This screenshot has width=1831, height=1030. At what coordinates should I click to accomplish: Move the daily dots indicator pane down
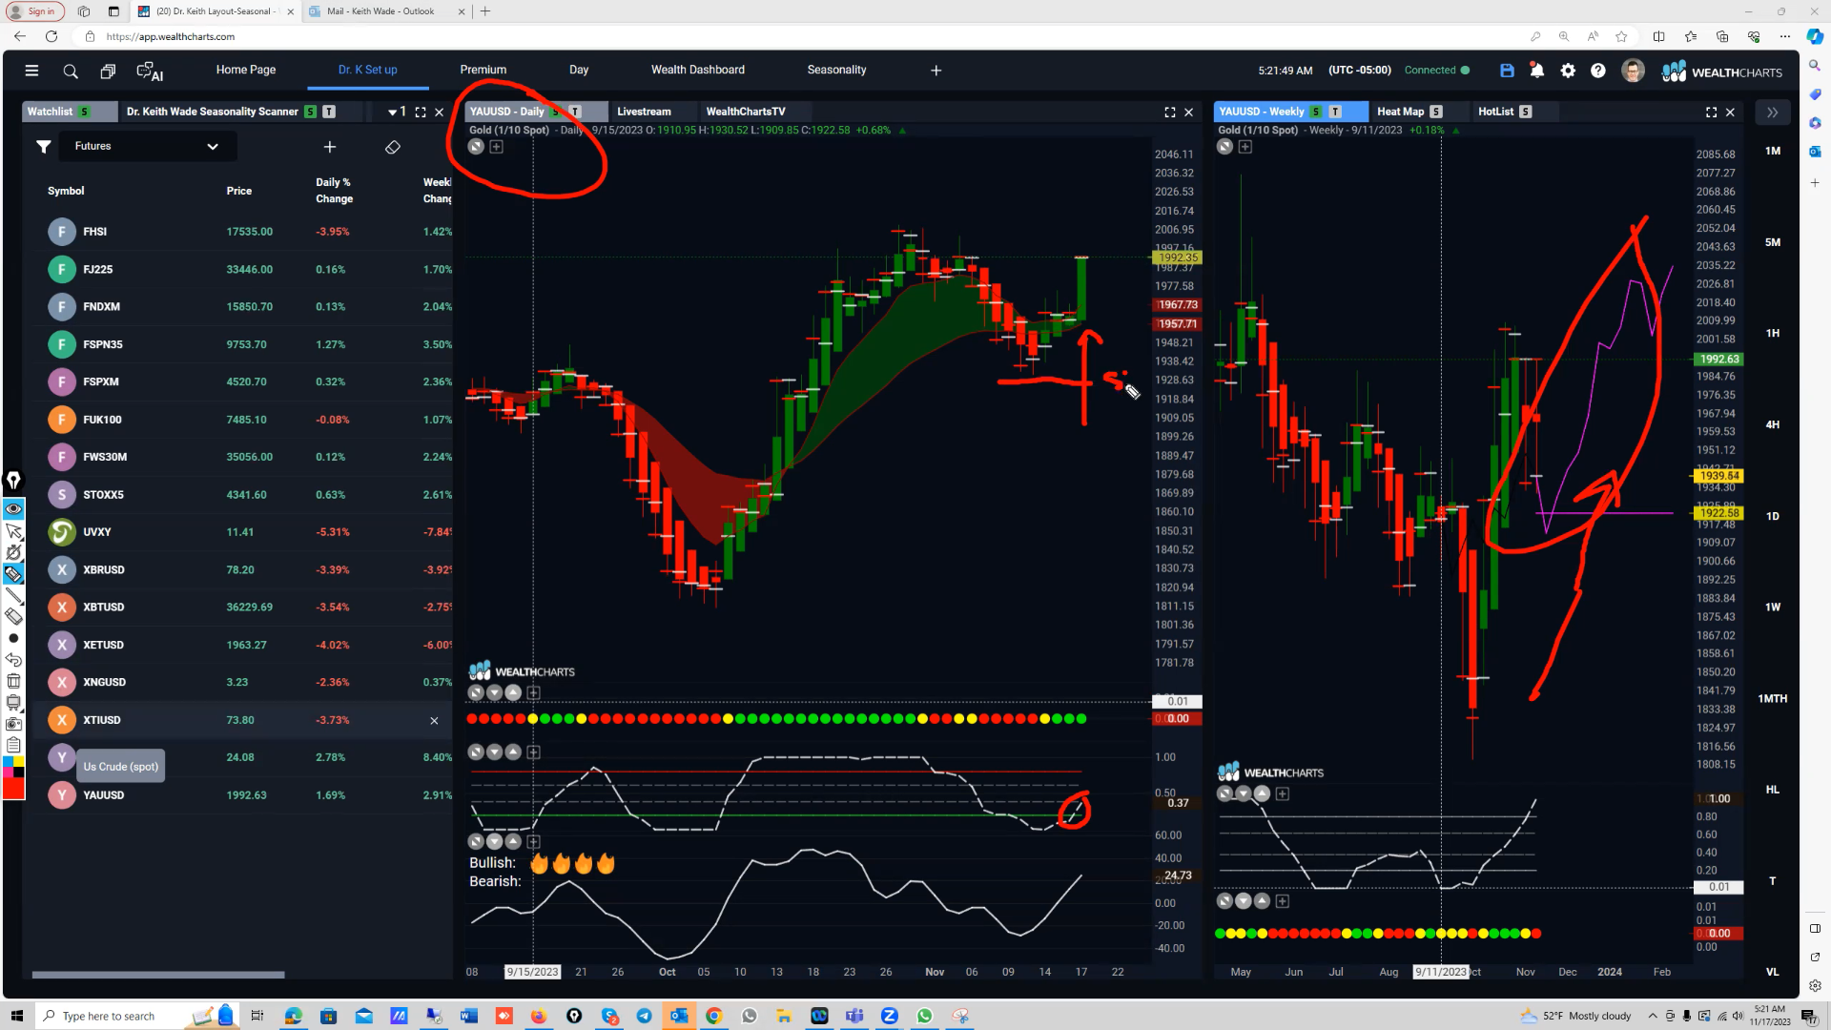pyautogui.click(x=495, y=693)
